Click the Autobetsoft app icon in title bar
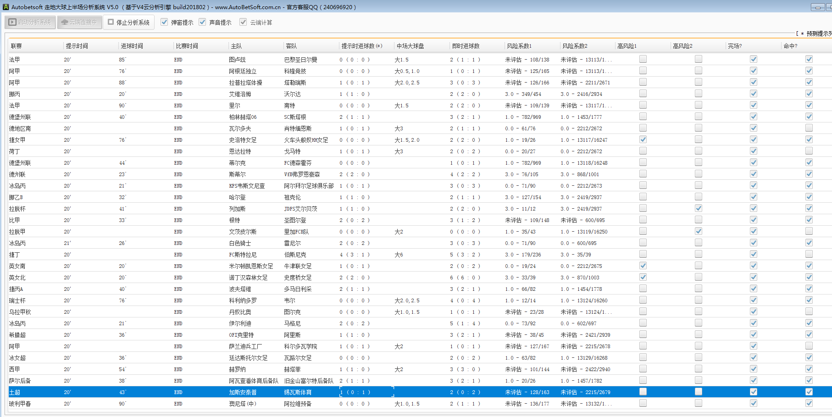The height and width of the screenshot is (417, 832). pyautogui.click(x=6, y=7)
